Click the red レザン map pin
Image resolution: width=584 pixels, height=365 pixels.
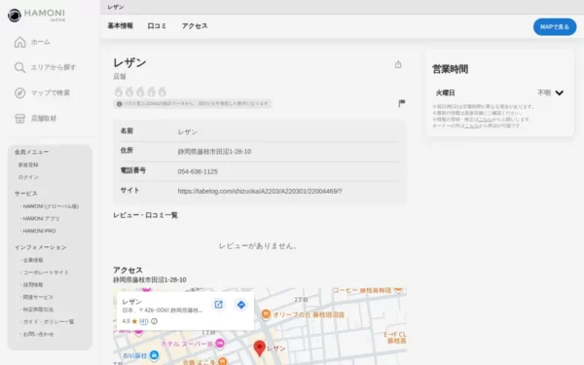click(259, 348)
